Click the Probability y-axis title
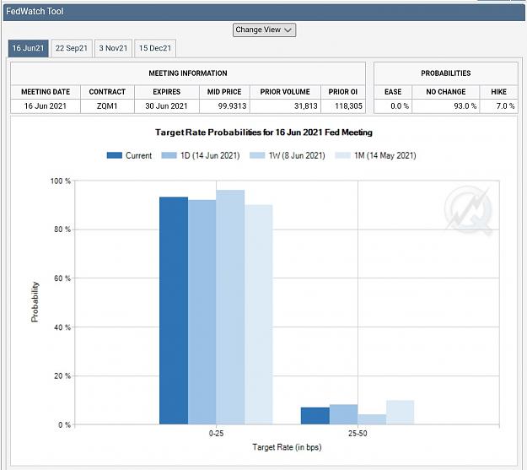 (35, 302)
